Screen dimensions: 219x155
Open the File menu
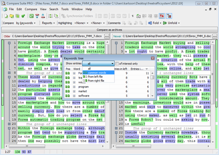point(11,9)
